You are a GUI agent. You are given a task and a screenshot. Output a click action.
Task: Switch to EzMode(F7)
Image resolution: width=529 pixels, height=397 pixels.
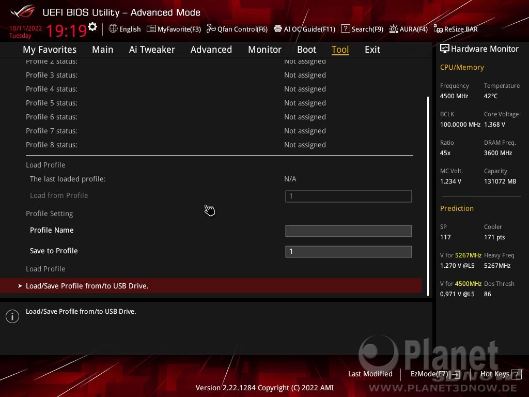pos(429,374)
